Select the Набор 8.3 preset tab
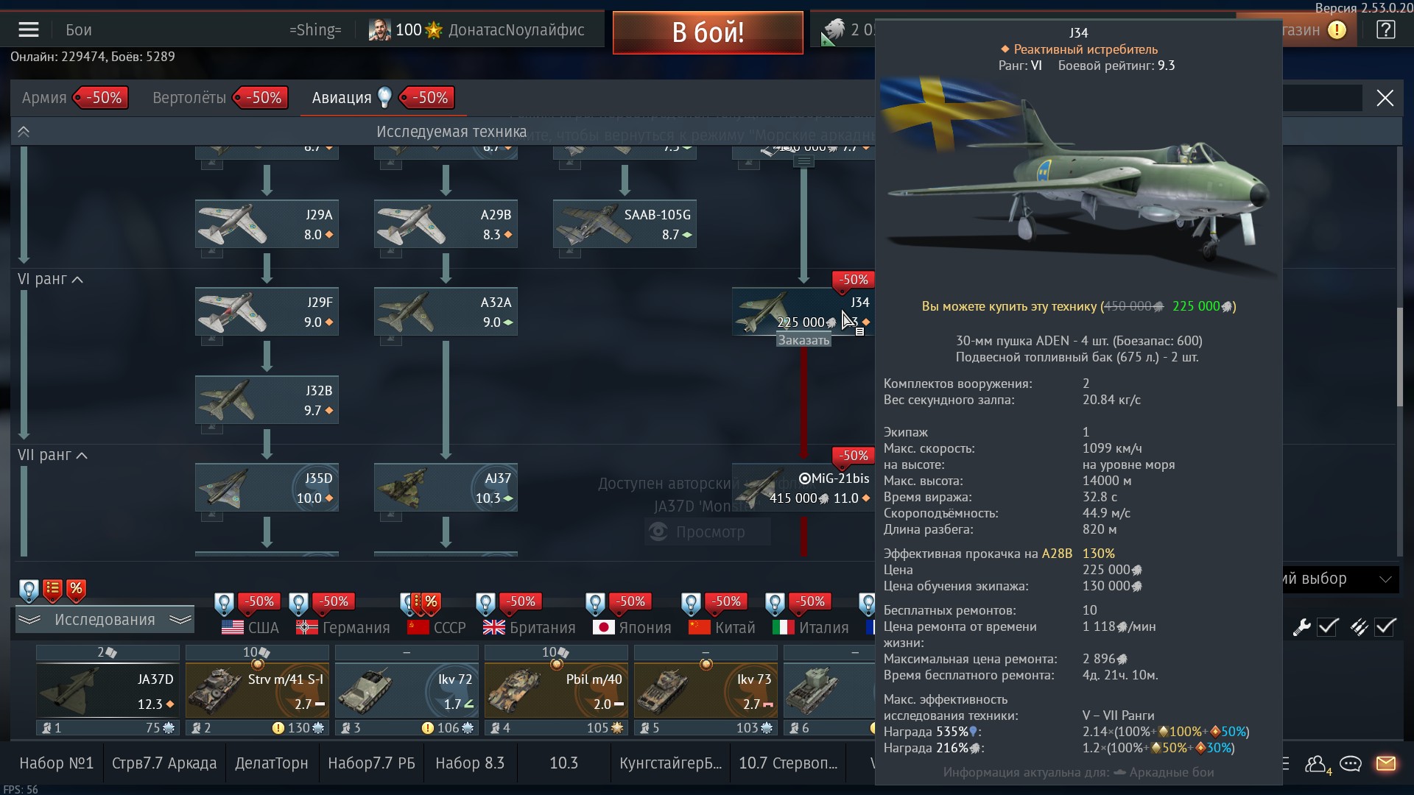The width and height of the screenshot is (1414, 795). click(469, 763)
